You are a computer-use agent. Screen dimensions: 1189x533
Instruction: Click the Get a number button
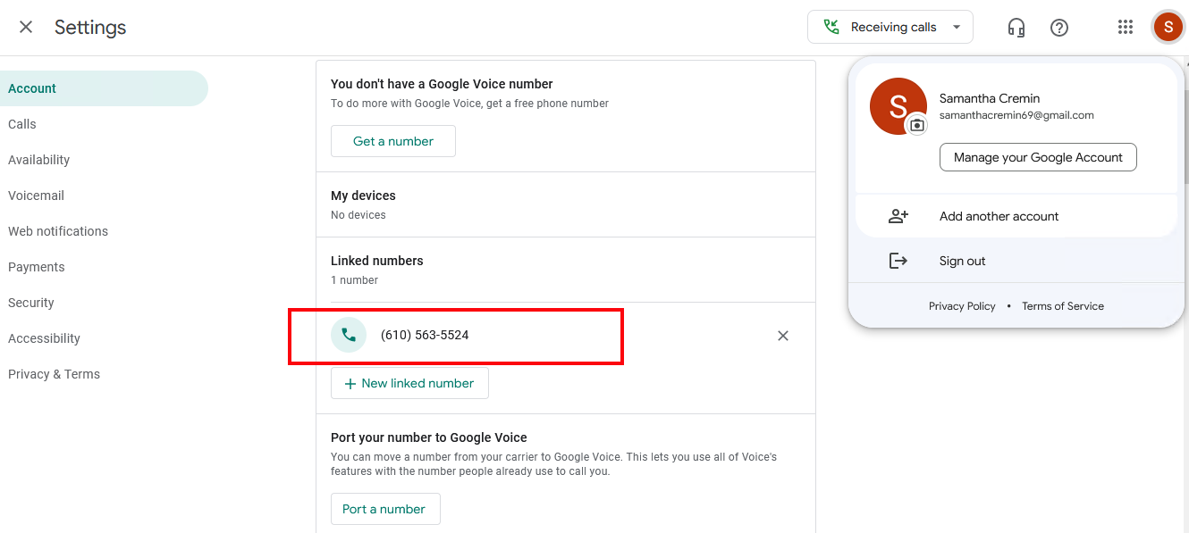point(393,141)
